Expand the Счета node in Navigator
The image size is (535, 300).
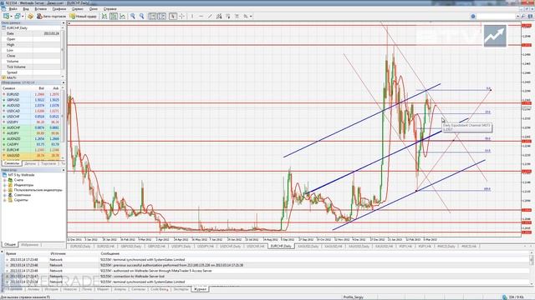(5, 180)
